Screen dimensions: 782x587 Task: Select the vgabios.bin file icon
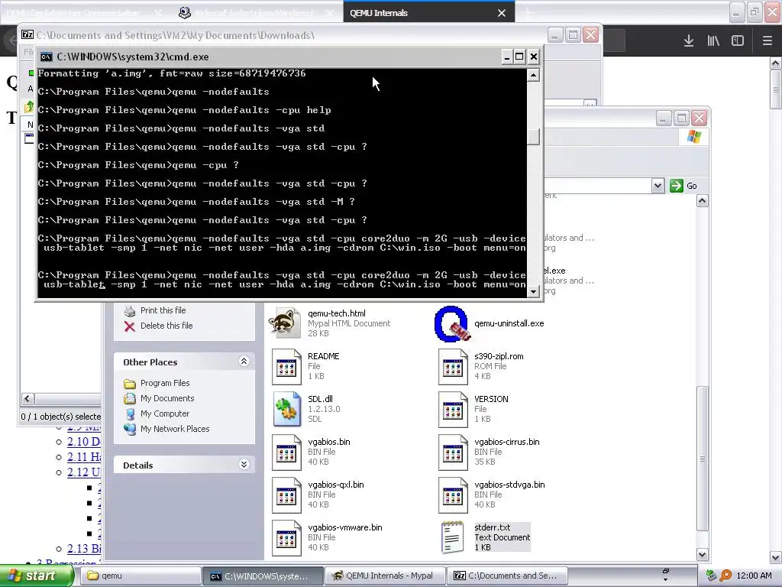[x=286, y=452]
